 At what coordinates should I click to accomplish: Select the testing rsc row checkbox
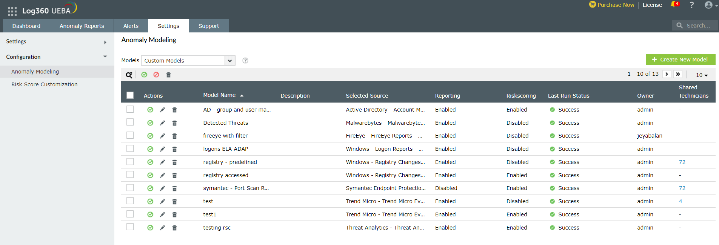130,227
